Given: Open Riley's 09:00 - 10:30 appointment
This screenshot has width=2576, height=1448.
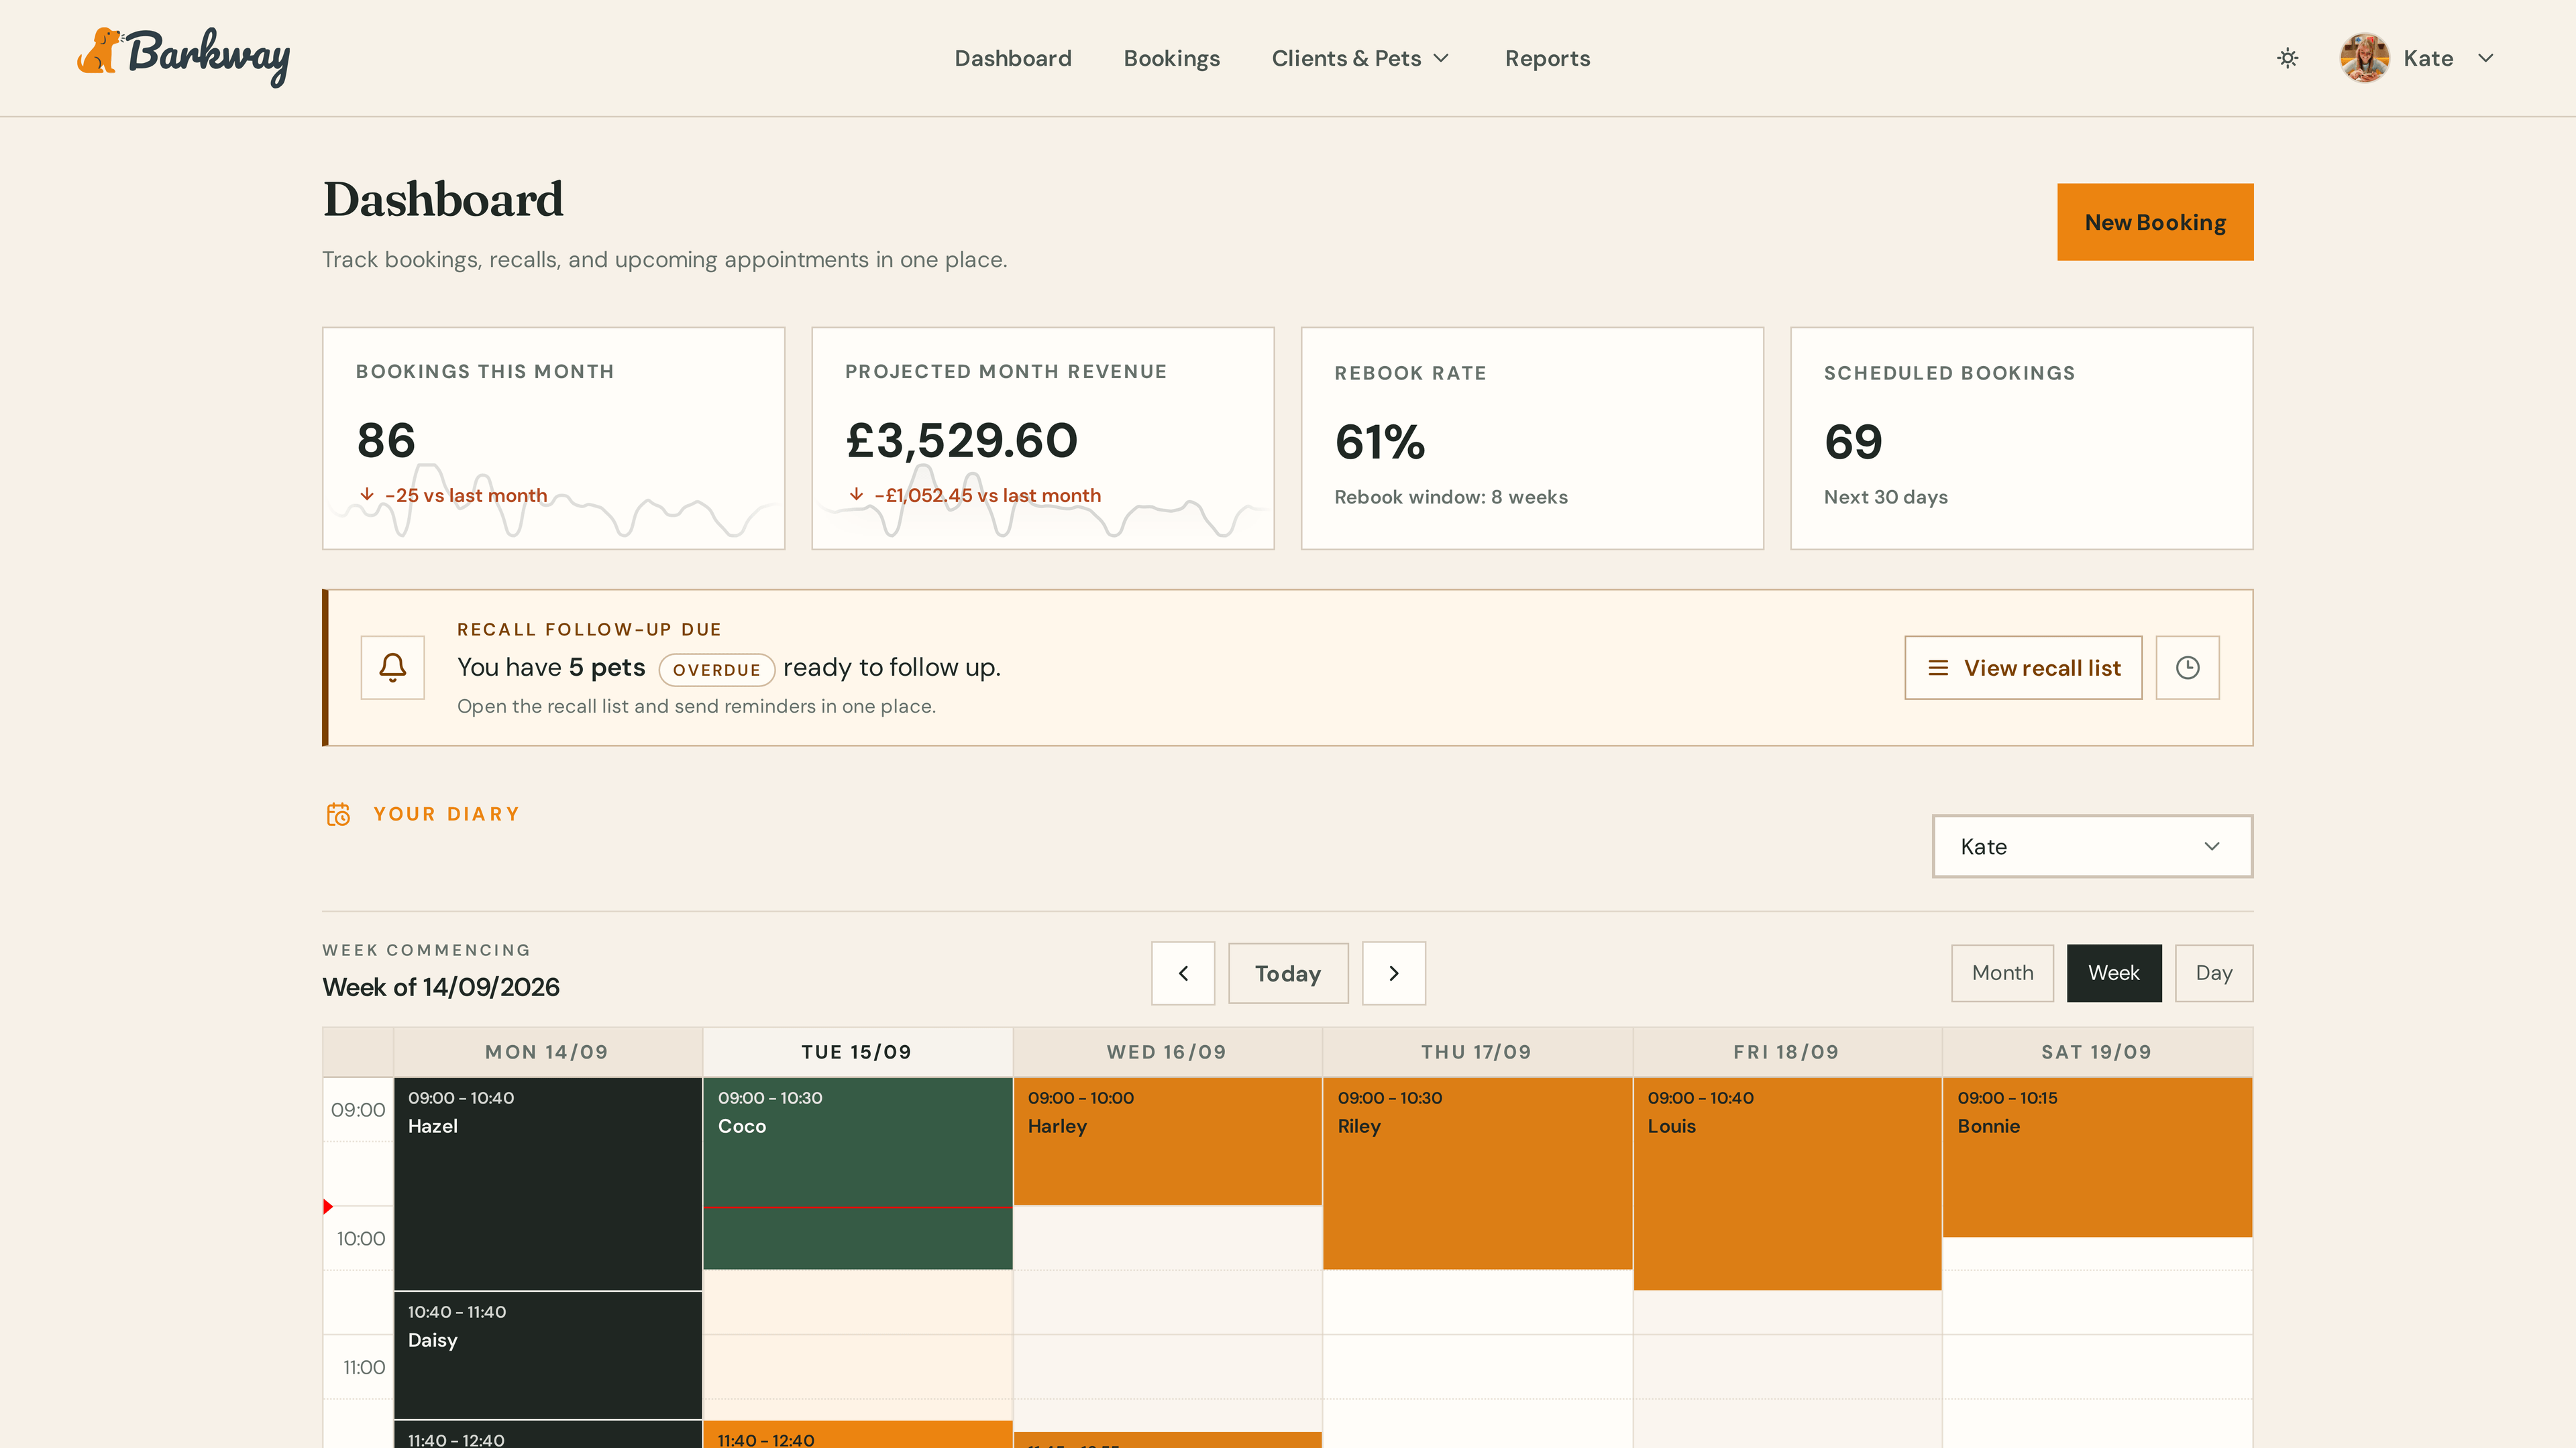Looking at the screenshot, I should [1478, 1173].
